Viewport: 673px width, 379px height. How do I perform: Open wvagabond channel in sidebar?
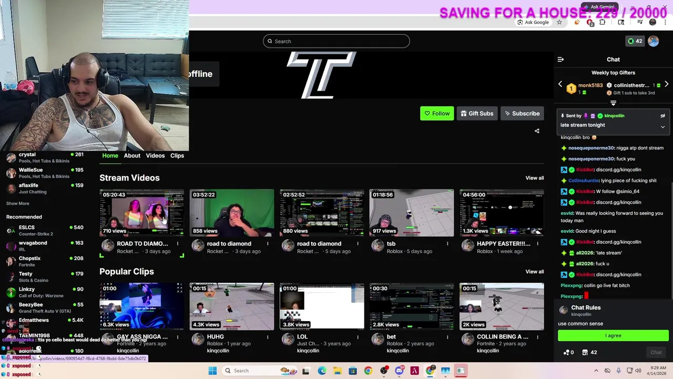[45, 246]
